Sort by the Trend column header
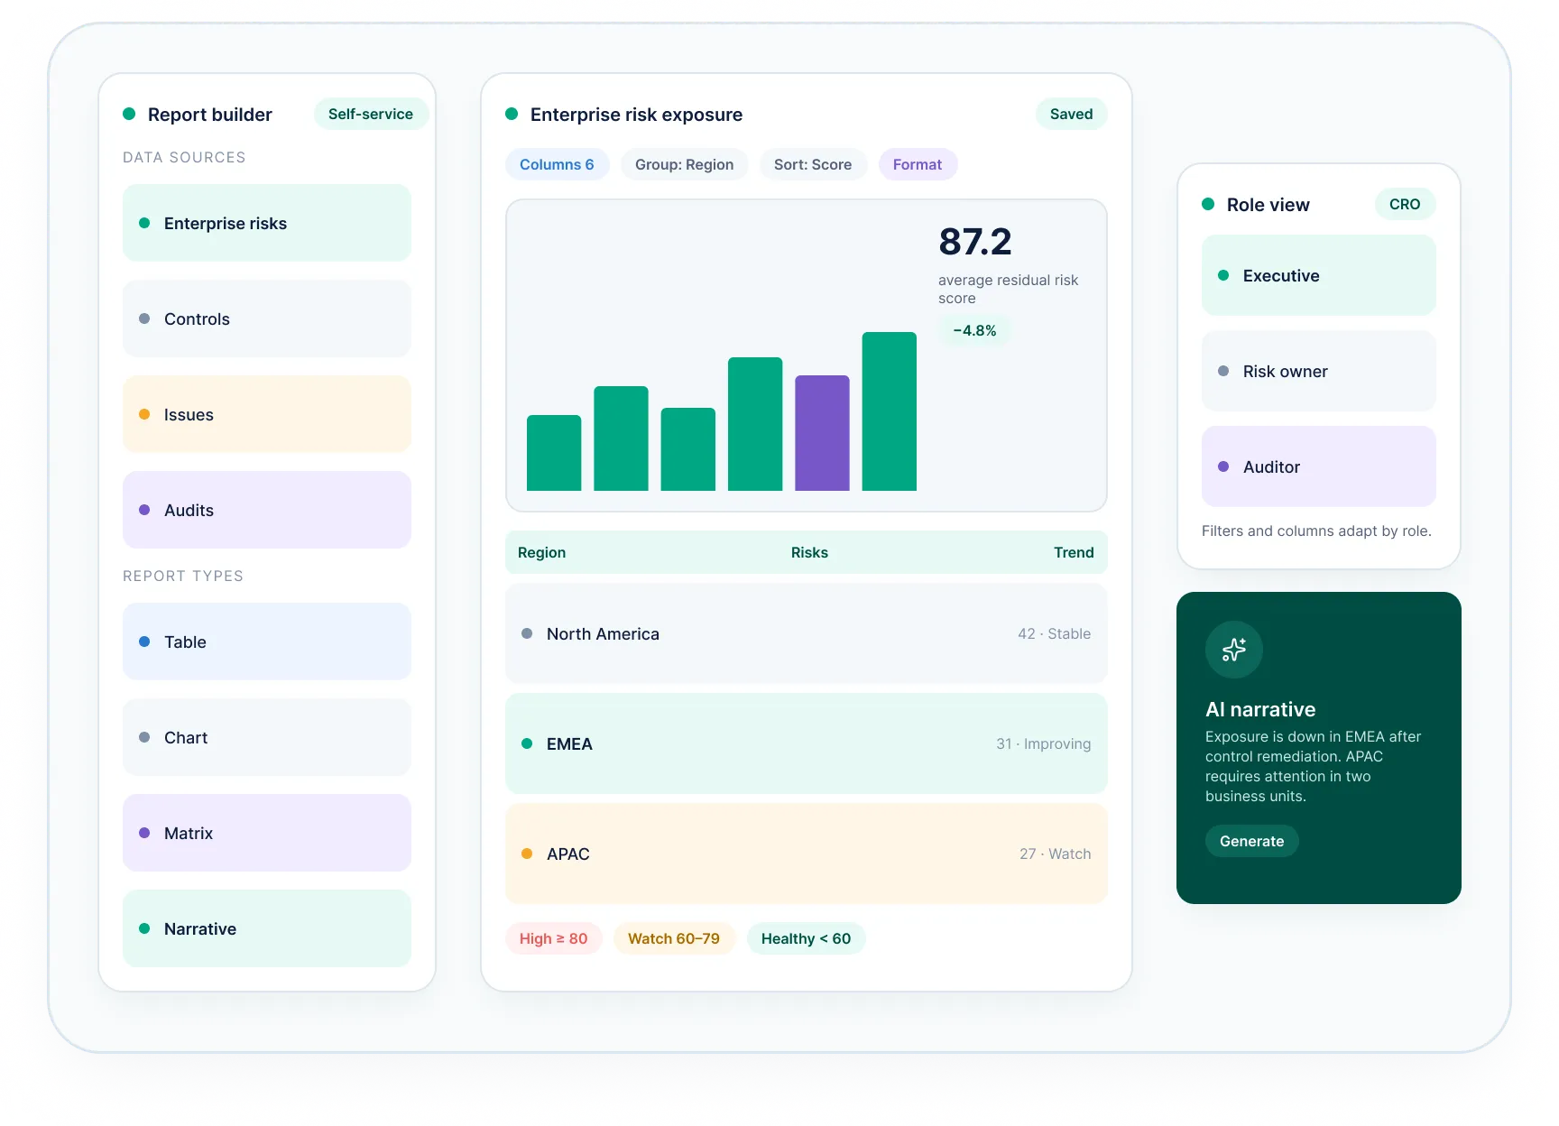Viewport: 1559px width, 1126px height. [1074, 552]
